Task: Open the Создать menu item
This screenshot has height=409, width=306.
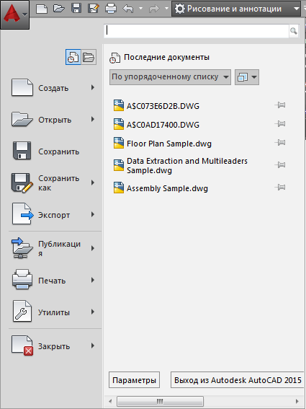Action: pos(53,88)
